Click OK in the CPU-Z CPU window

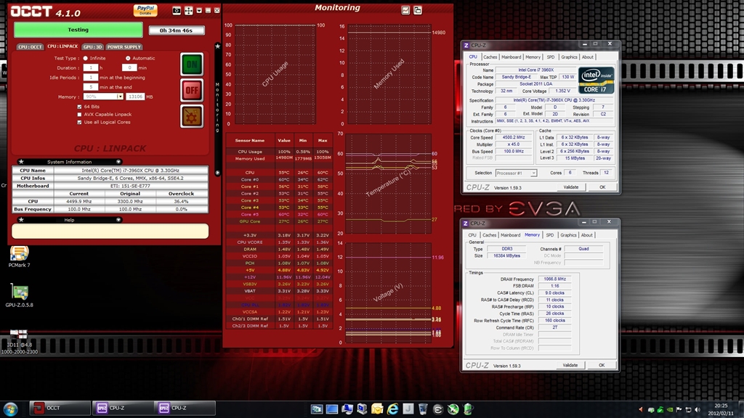coord(602,187)
